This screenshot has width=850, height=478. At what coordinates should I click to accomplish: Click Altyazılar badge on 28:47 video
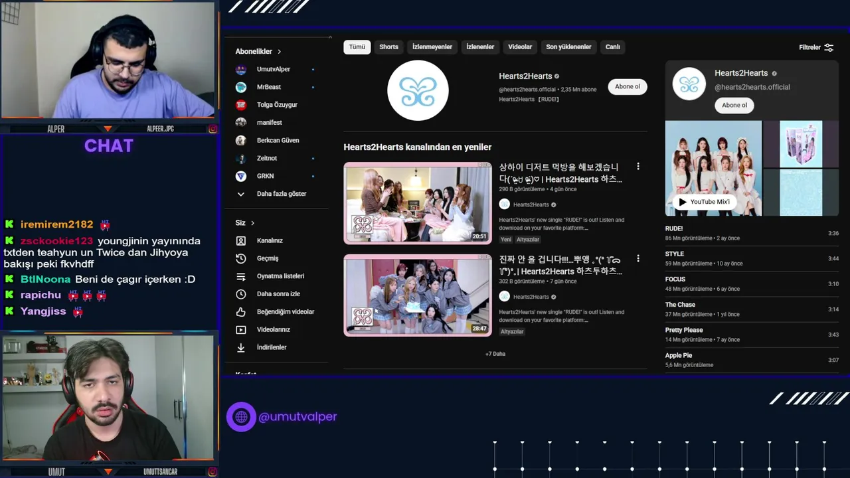[512, 331]
